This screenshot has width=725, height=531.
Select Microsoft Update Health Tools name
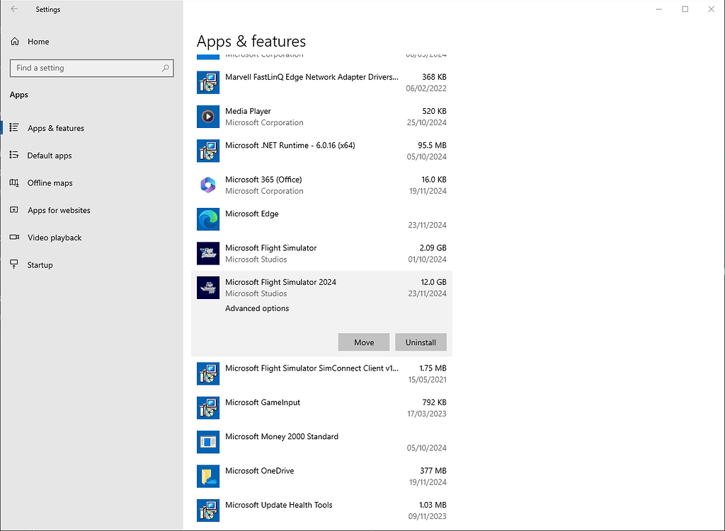click(279, 505)
